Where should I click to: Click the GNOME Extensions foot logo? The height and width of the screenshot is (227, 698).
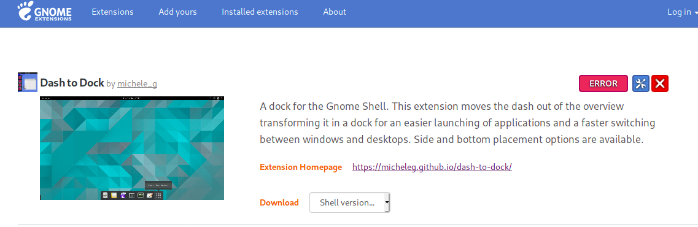45,12
